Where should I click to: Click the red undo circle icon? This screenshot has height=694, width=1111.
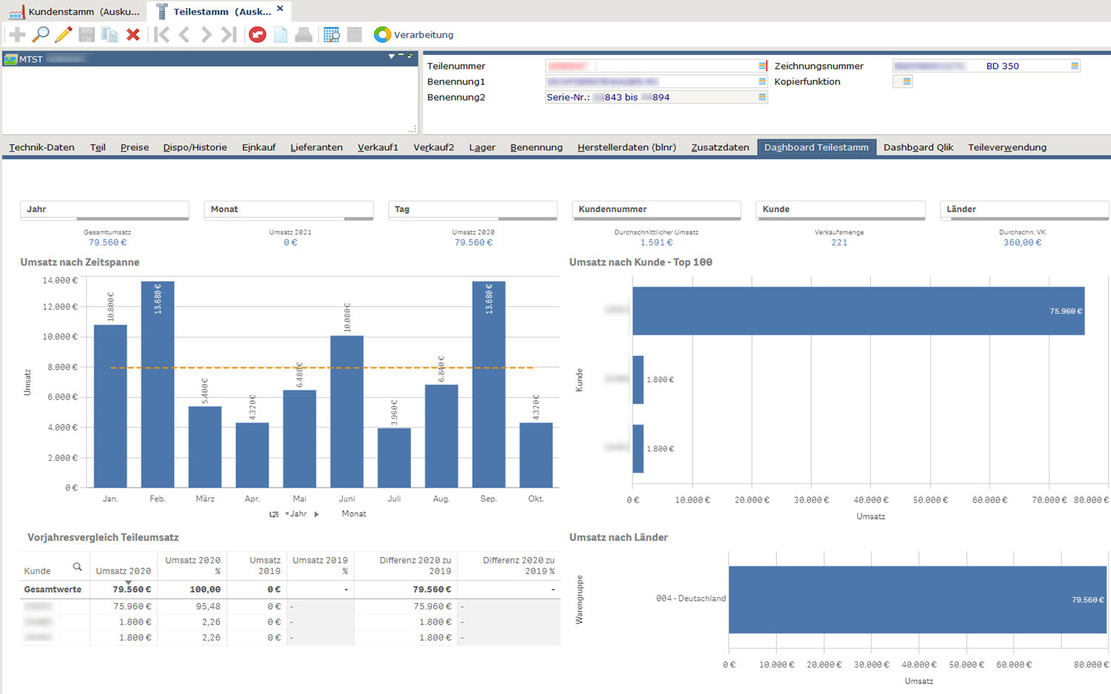pos(257,34)
